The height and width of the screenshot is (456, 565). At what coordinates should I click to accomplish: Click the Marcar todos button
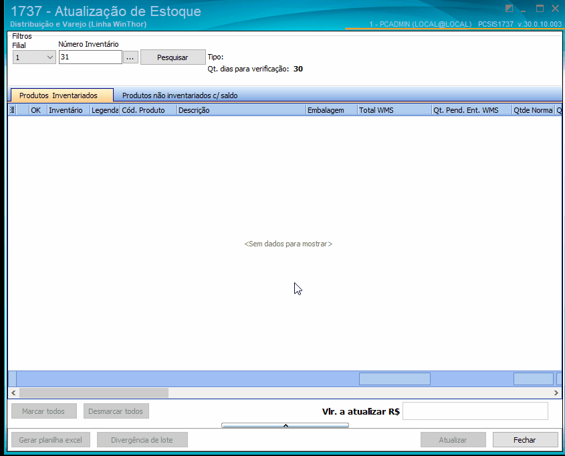44,411
